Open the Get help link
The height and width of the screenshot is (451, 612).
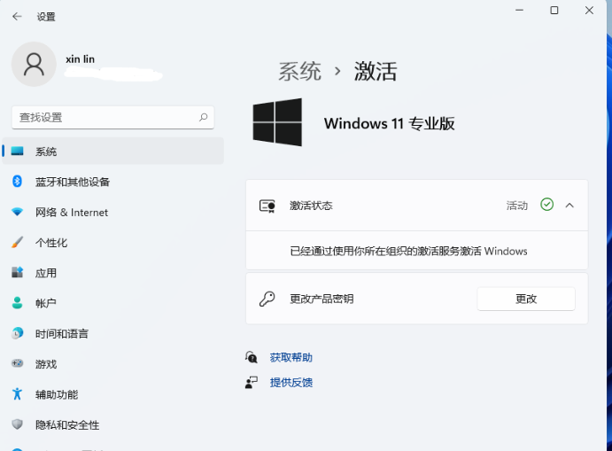click(291, 358)
